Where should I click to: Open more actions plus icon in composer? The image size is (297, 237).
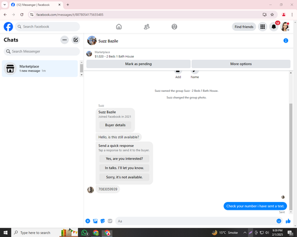[88, 221]
